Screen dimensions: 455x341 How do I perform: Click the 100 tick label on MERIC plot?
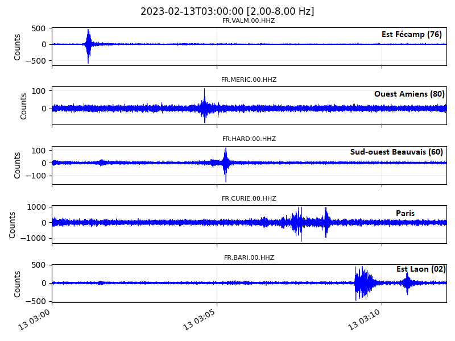39,91
